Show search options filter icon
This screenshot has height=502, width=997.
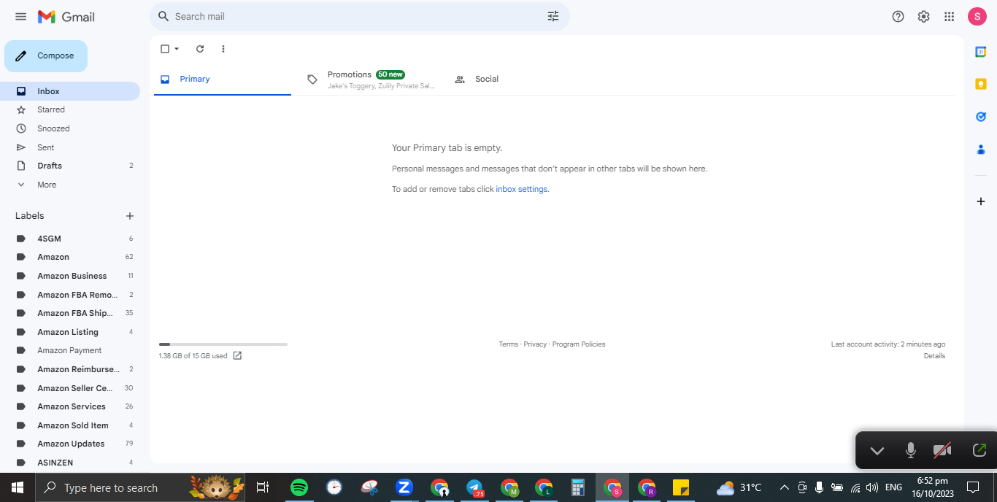pyautogui.click(x=553, y=16)
